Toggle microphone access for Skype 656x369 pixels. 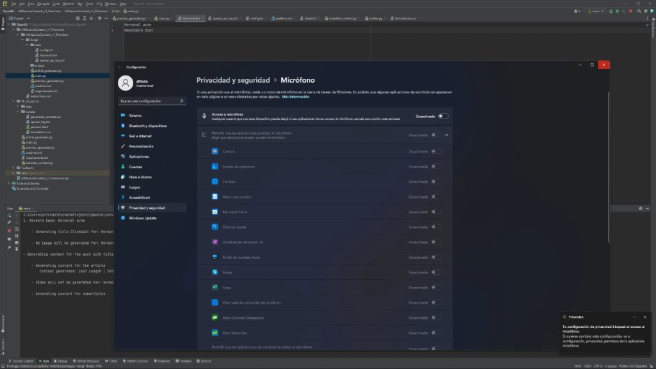[x=436, y=272]
